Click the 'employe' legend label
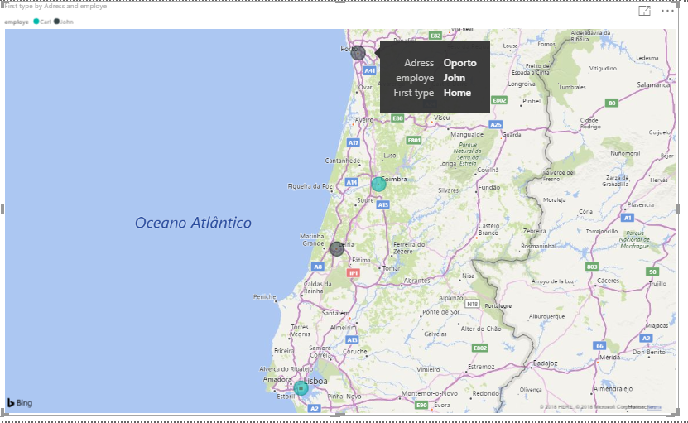This screenshot has width=688, height=423. [x=17, y=22]
